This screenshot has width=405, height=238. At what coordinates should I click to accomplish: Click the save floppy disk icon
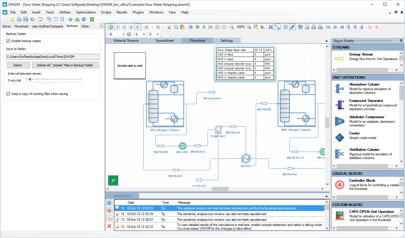point(26,19)
